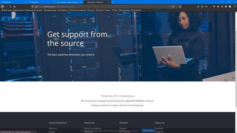Open the learn bookmark folder
The width and height of the screenshot is (237, 133).
point(108,10)
